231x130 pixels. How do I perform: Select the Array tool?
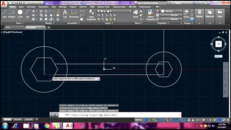tap(51, 19)
